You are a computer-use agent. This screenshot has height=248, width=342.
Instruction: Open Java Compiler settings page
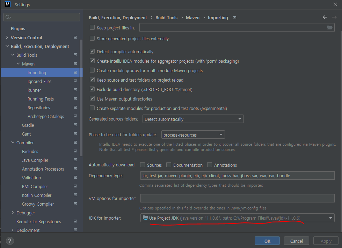35,160
